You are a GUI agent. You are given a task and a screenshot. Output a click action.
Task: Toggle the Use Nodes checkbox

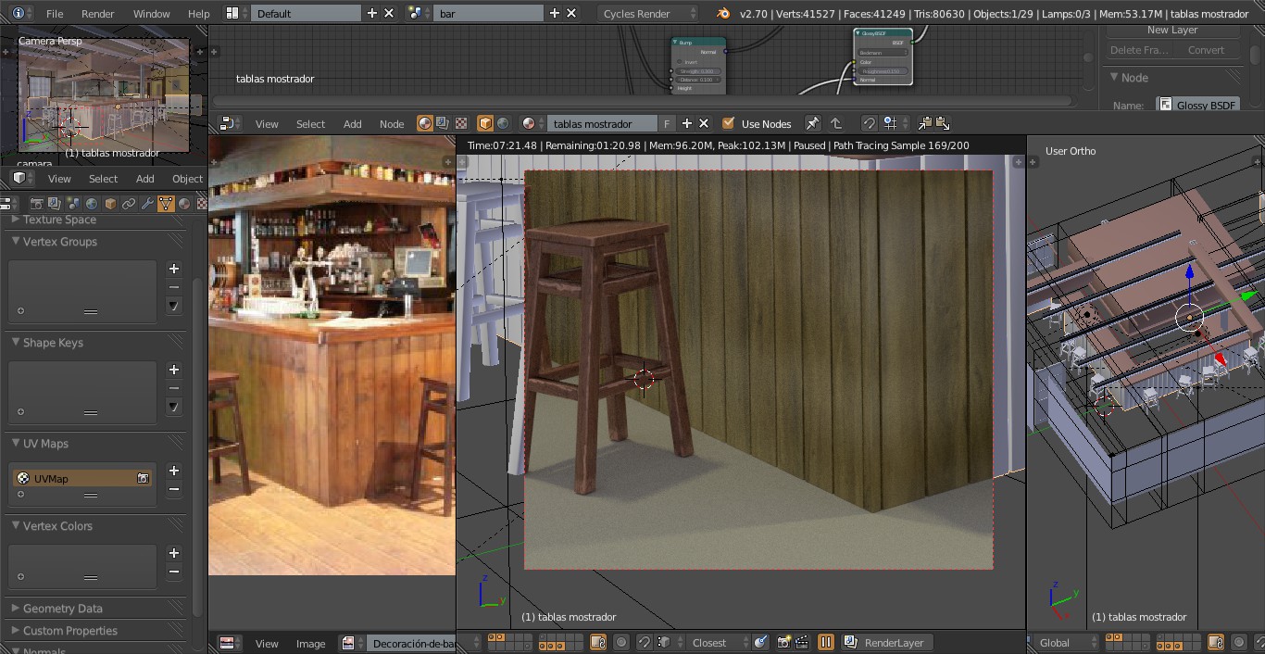[x=728, y=123]
